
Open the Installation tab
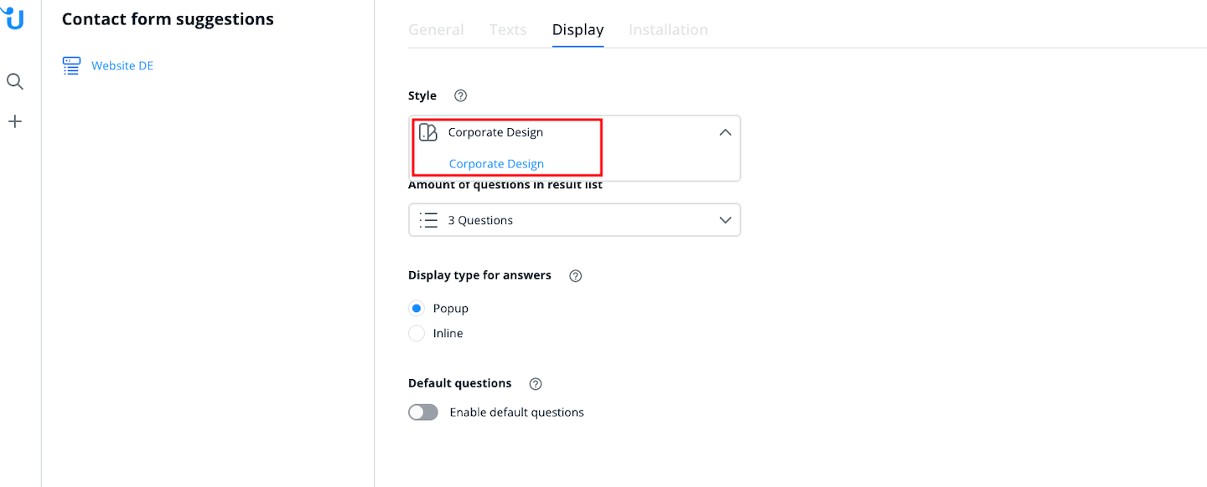tap(668, 30)
